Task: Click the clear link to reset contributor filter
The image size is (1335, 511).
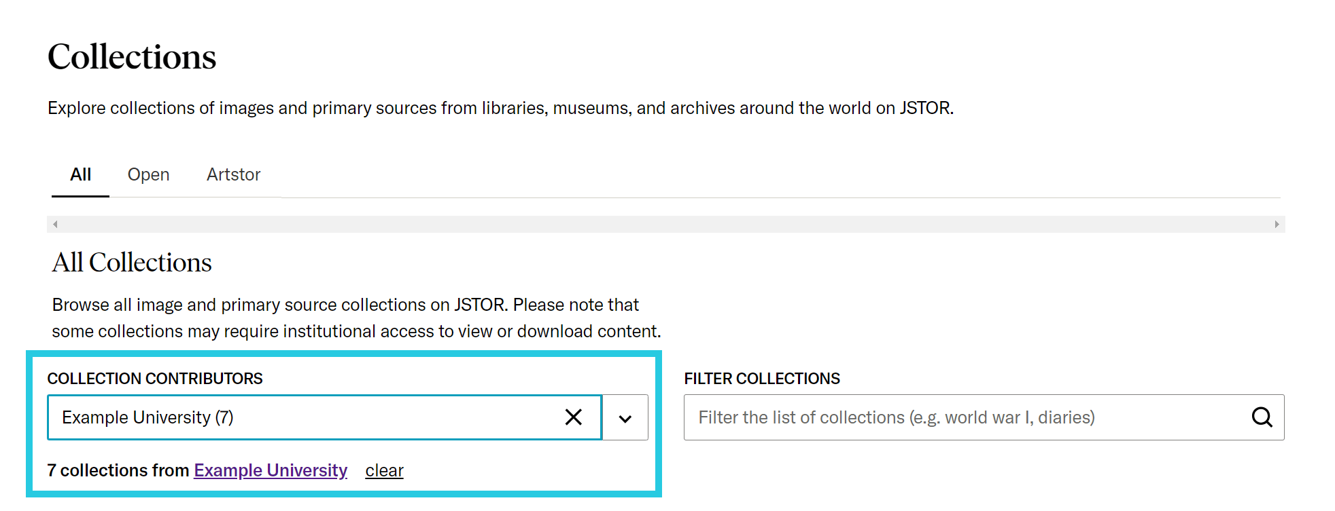Action: click(384, 470)
